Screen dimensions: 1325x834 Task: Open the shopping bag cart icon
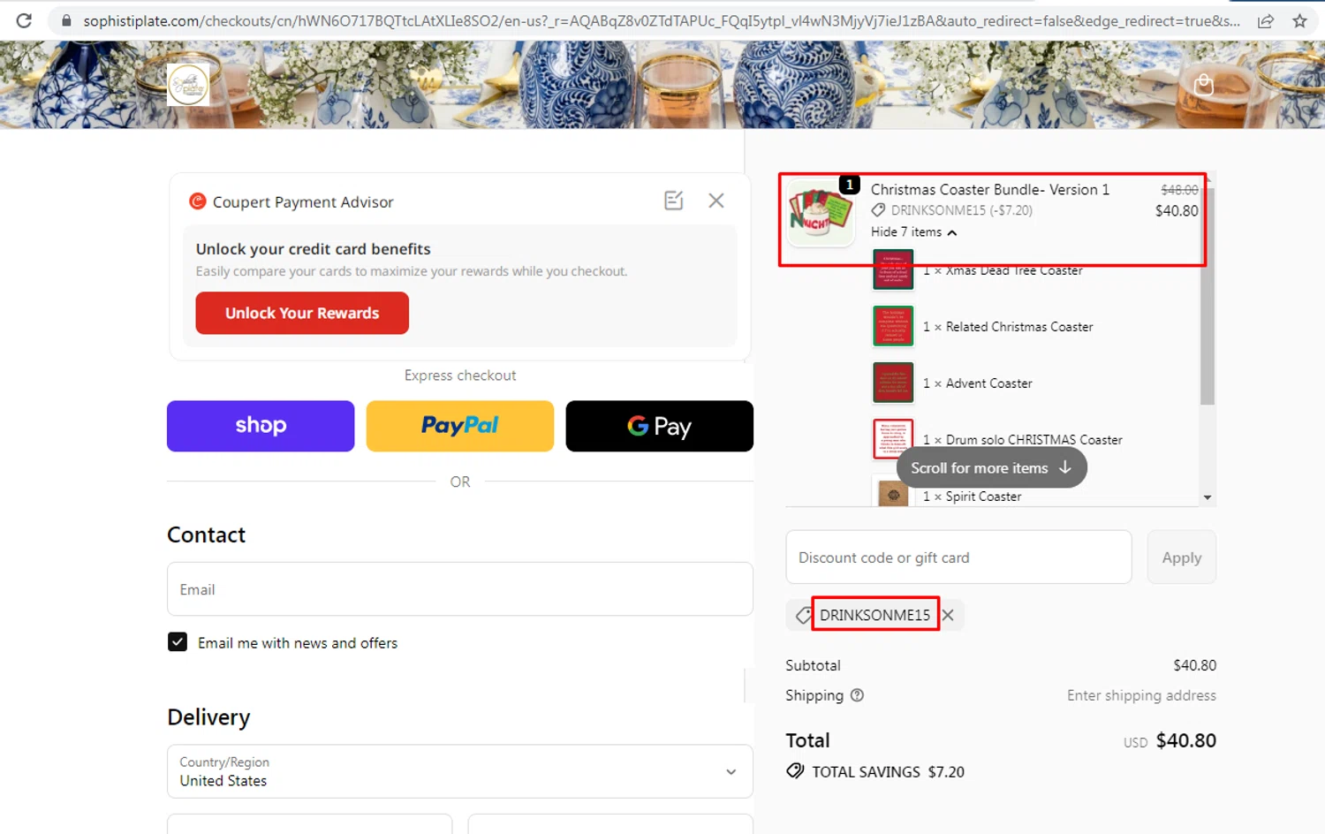pos(1203,85)
